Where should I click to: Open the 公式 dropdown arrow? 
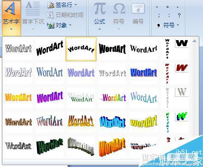pos(99,29)
